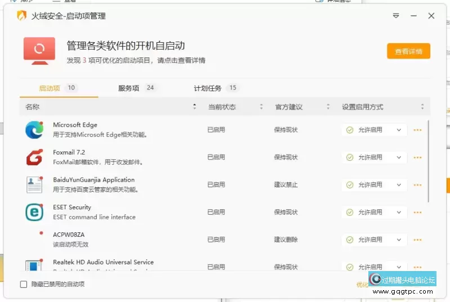Open more options for ESET Security row
This screenshot has width=450, height=302.
(x=417, y=213)
